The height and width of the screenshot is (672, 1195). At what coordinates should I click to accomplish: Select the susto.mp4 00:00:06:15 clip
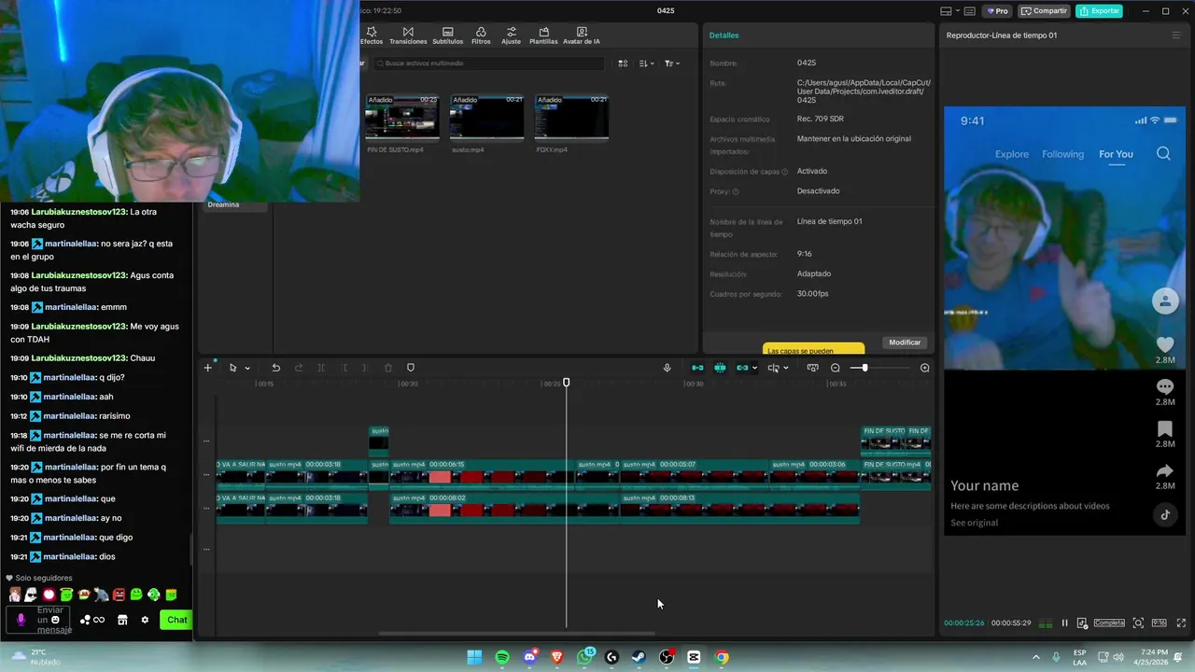[x=482, y=473]
